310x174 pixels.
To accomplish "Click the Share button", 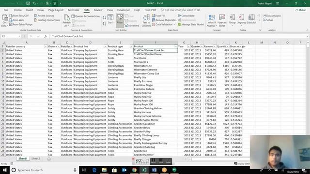I will click(x=300, y=10).
